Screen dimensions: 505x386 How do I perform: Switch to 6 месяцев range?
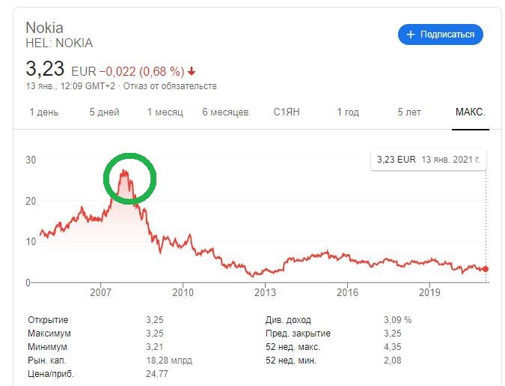225,112
